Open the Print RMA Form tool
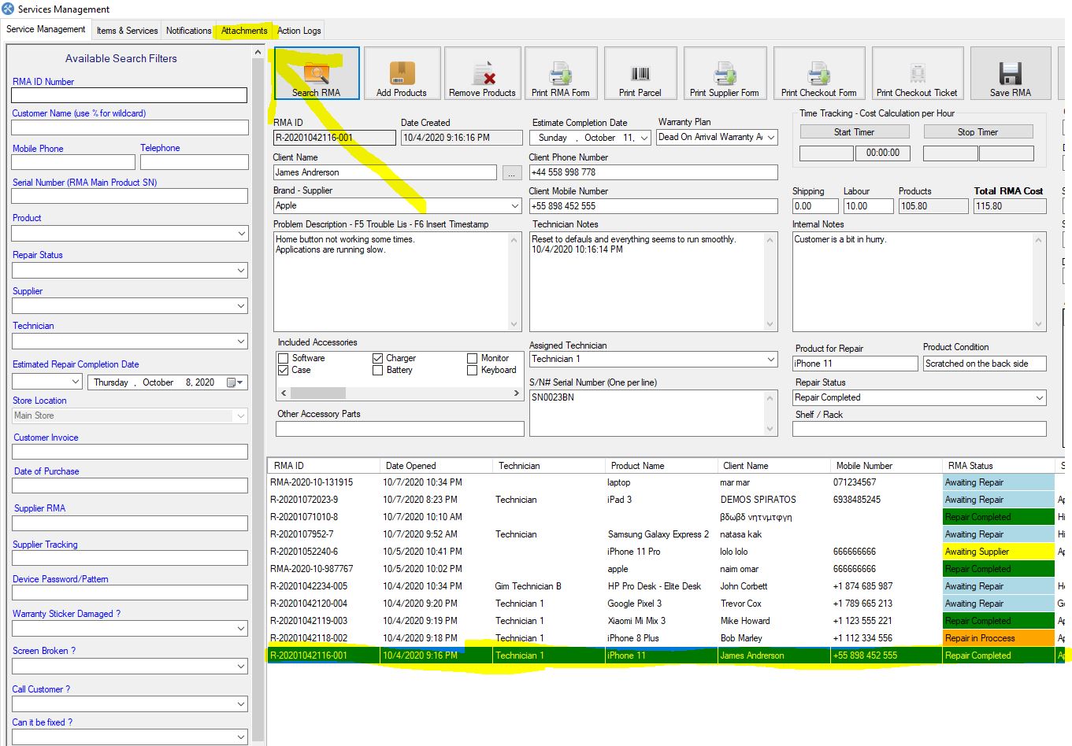The height and width of the screenshot is (746, 1072). click(x=561, y=72)
